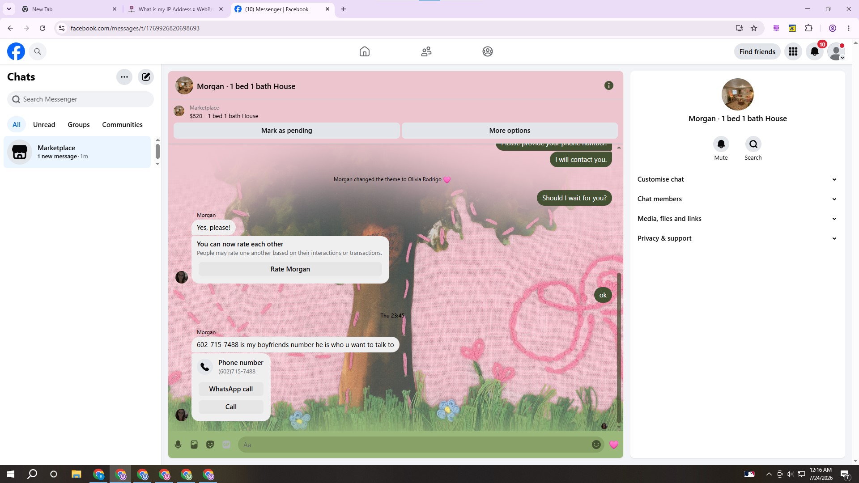Open the Chrome profile icon
Image resolution: width=859 pixels, height=483 pixels.
tap(833, 28)
